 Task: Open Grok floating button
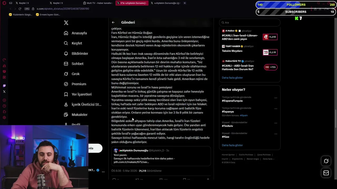point(326,161)
